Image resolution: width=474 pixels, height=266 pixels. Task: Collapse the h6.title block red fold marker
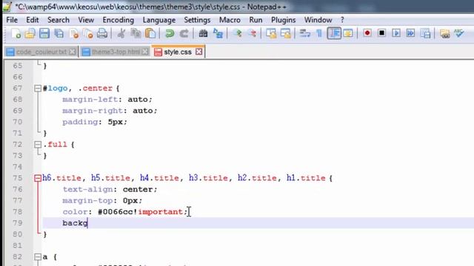(38, 178)
